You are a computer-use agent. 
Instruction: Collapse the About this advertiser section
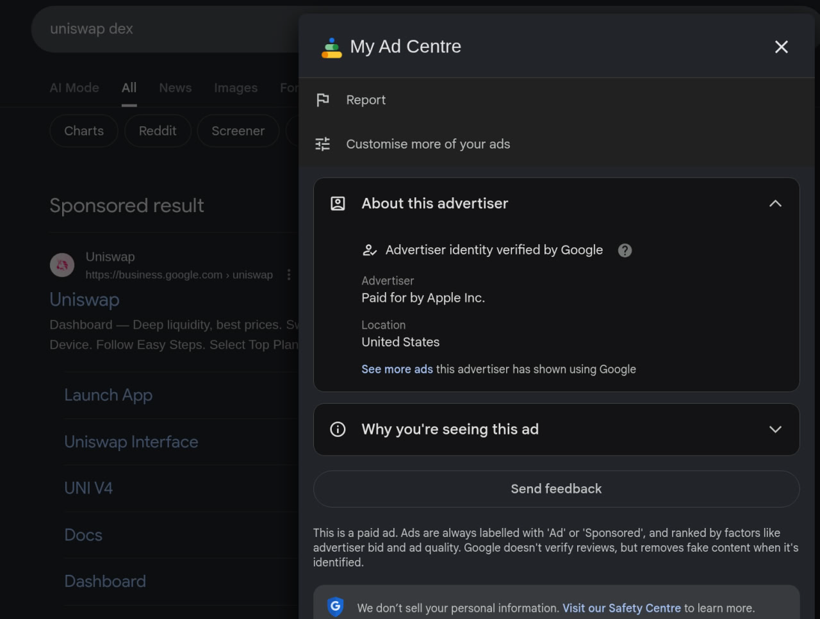pos(775,204)
